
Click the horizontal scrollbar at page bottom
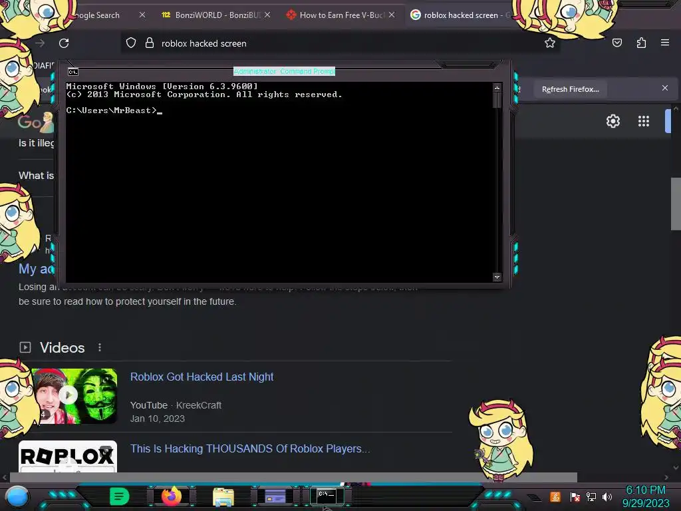[293, 477]
